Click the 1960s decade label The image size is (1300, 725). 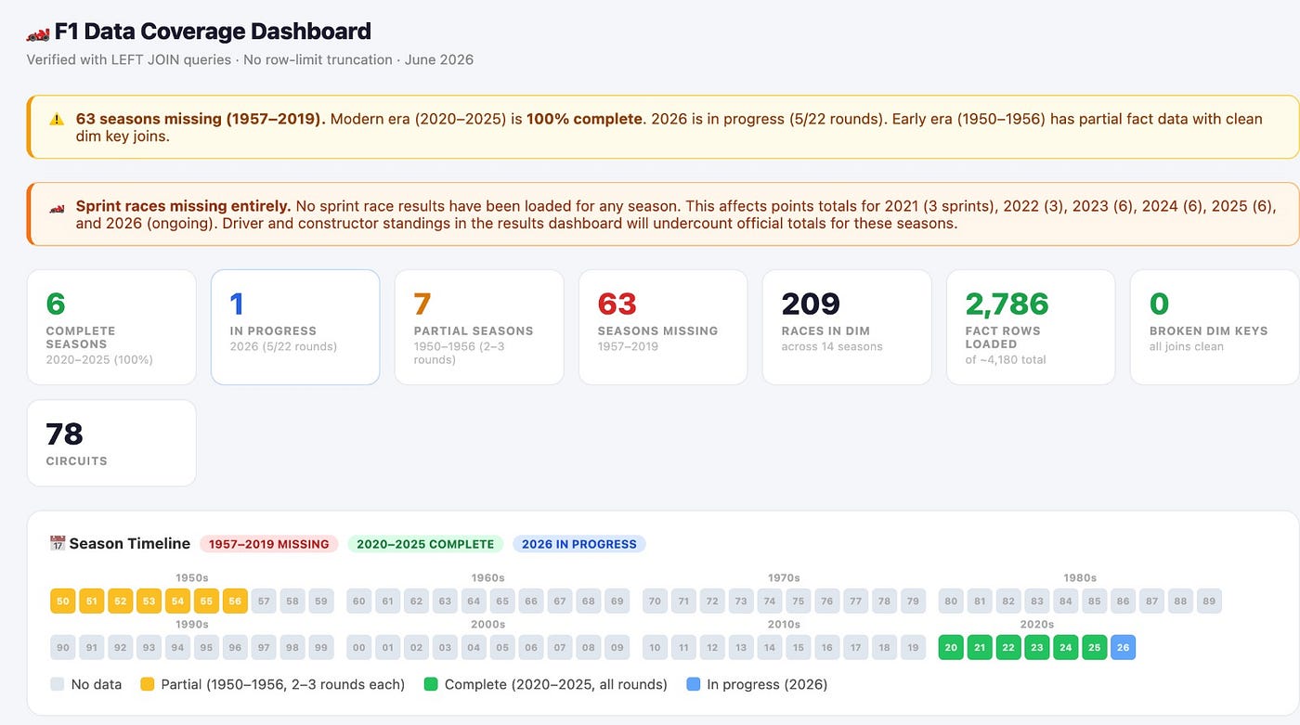[488, 577]
